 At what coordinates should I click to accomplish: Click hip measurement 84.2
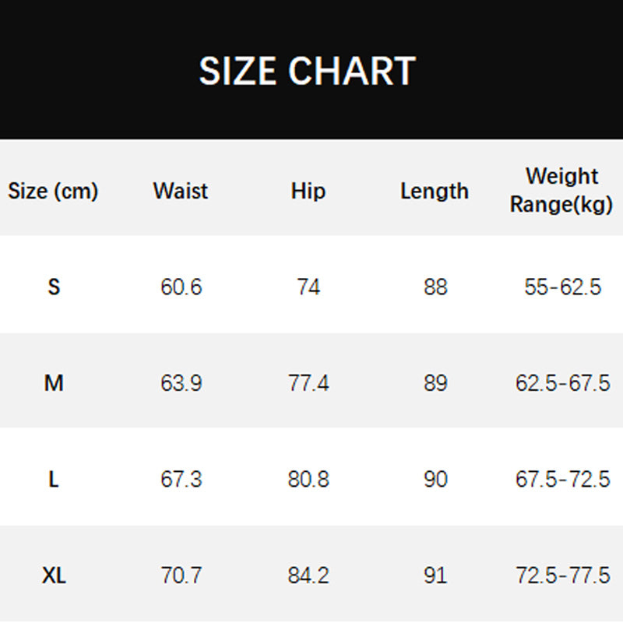tap(308, 576)
